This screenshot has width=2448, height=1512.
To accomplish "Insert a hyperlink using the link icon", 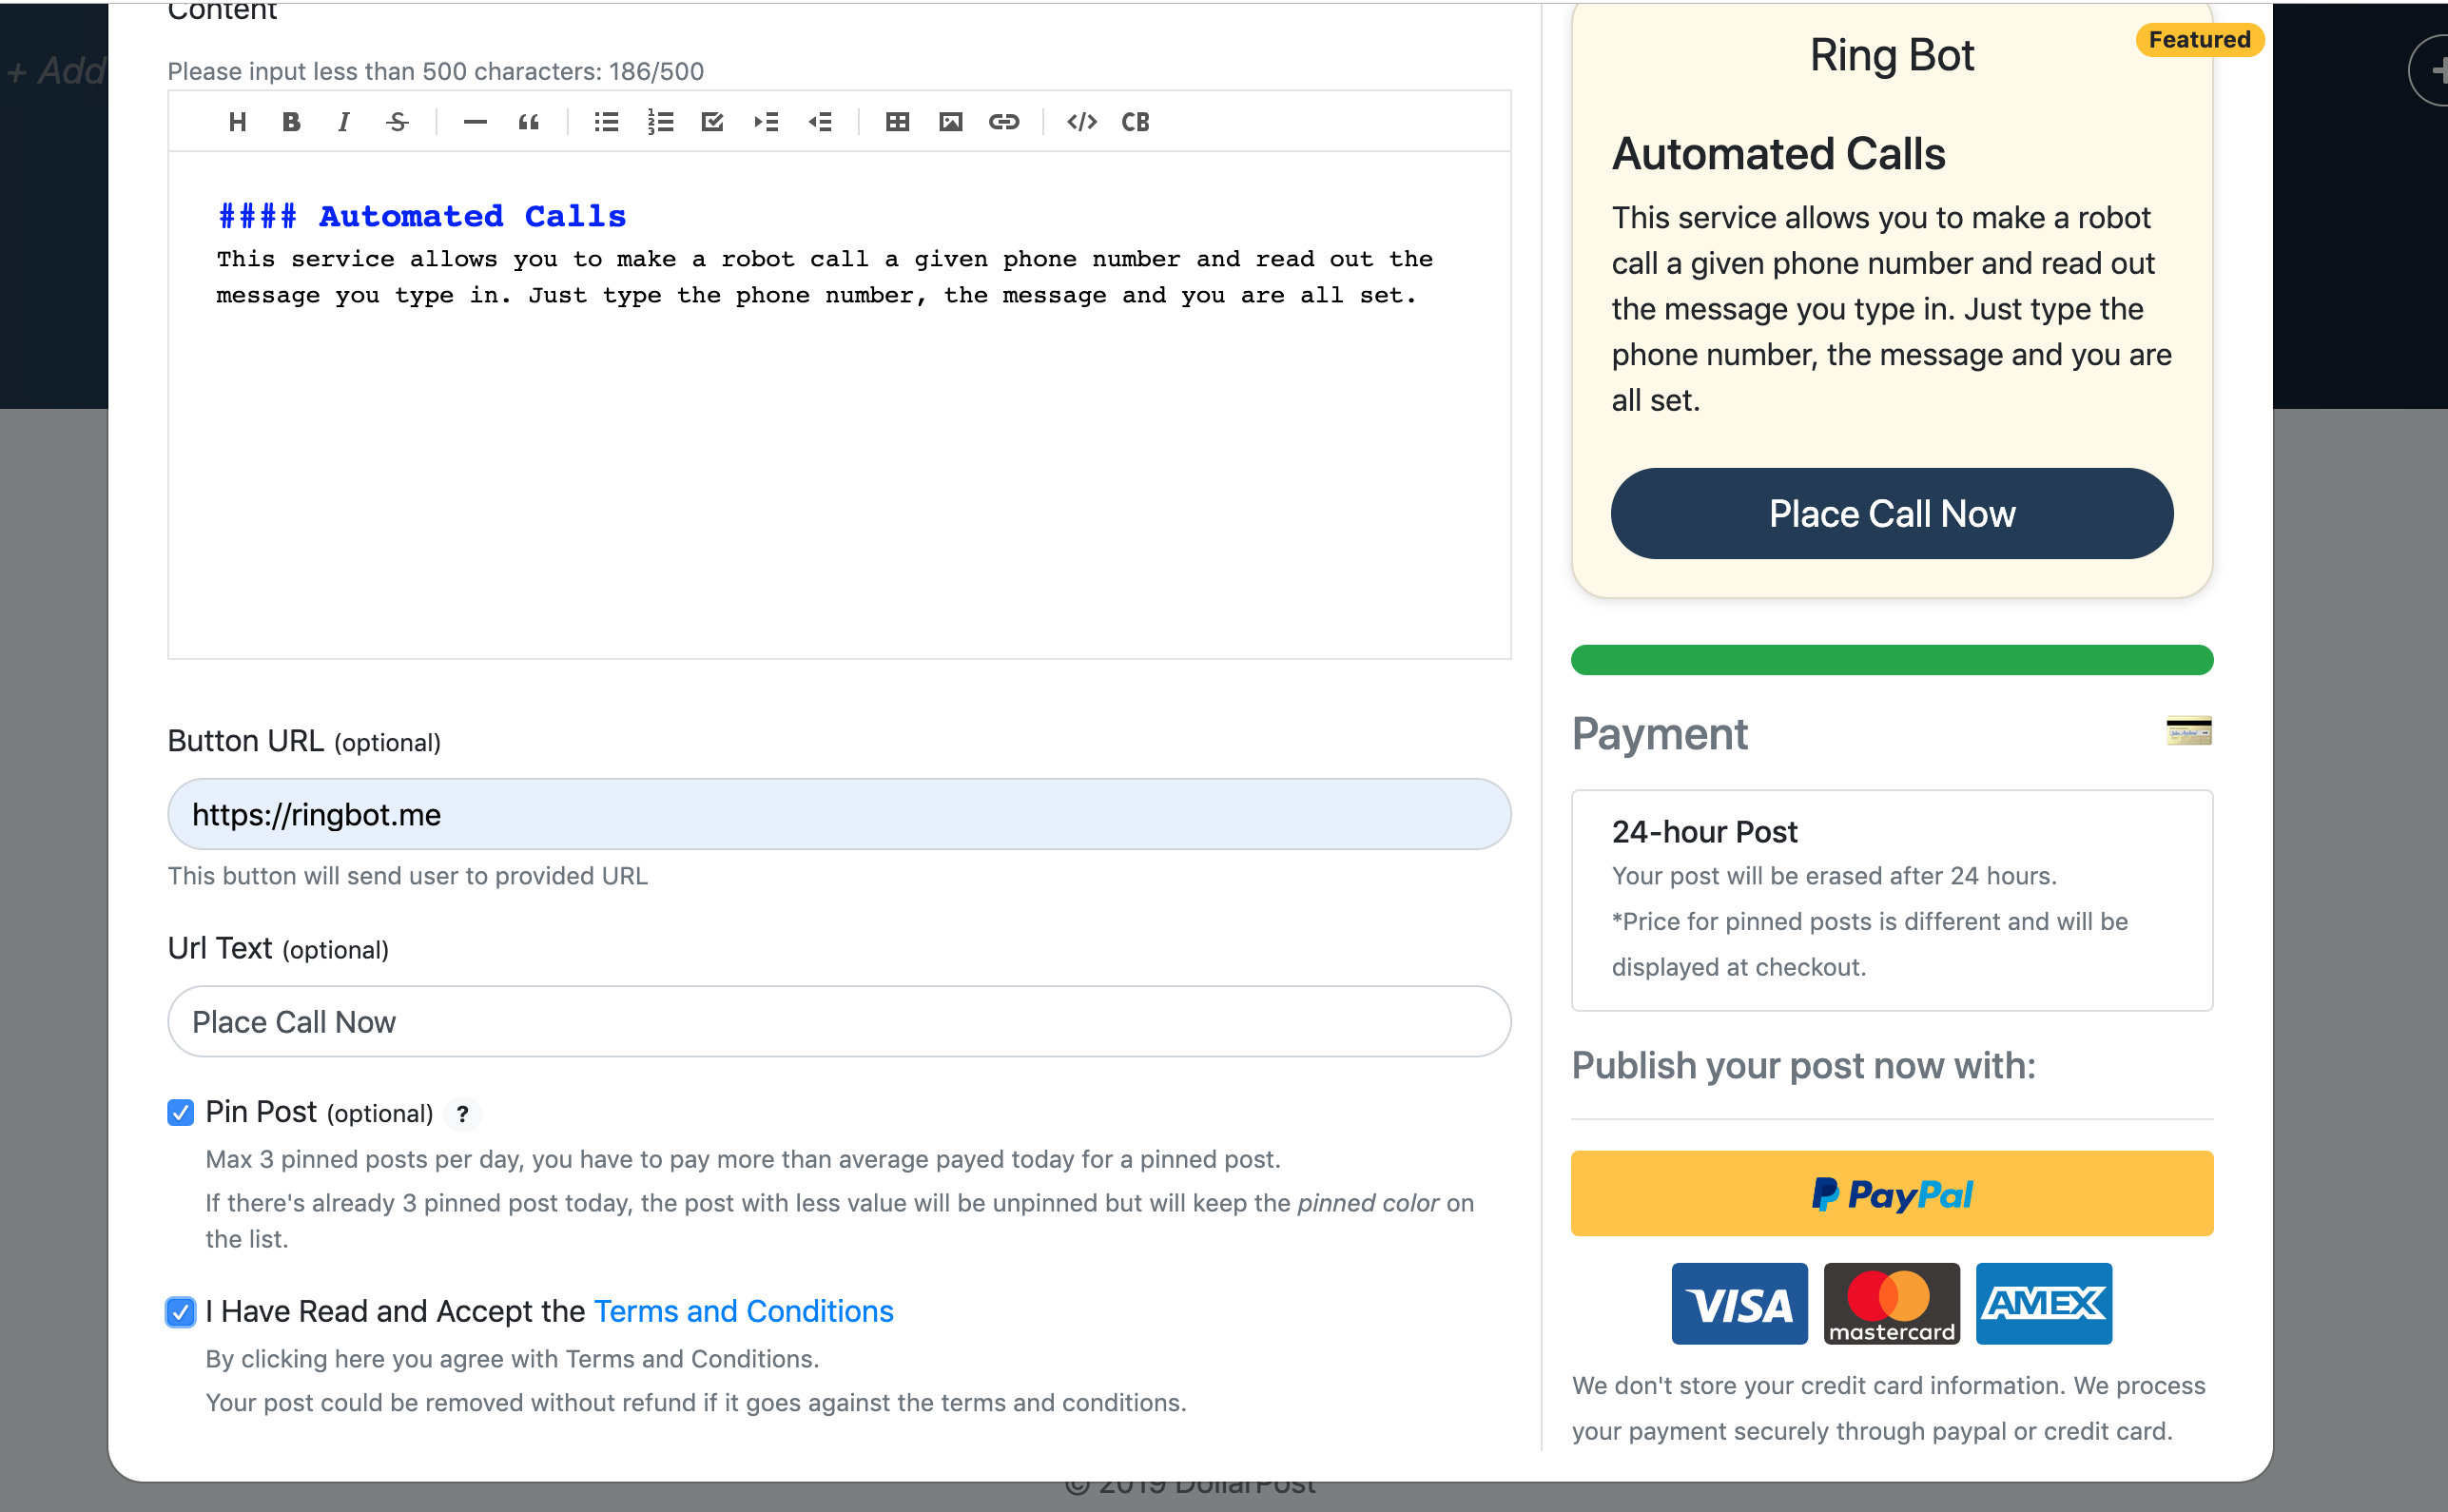I will [1004, 122].
